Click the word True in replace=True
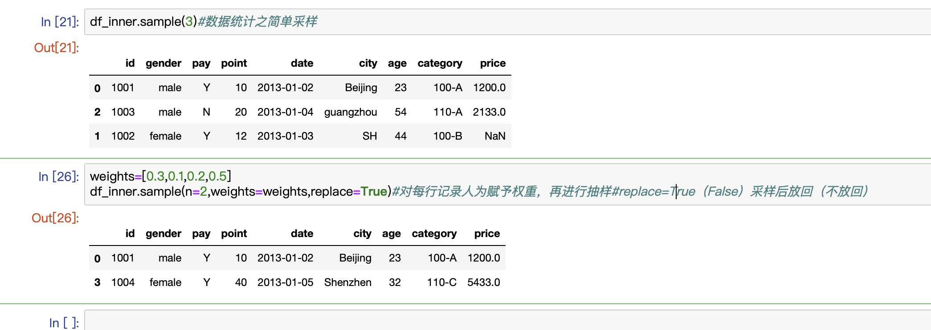Image resolution: width=931 pixels, height=330 pixels. (374, 192)
